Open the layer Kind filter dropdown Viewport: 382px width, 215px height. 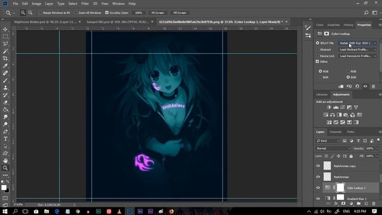click(x=328, y=141)
